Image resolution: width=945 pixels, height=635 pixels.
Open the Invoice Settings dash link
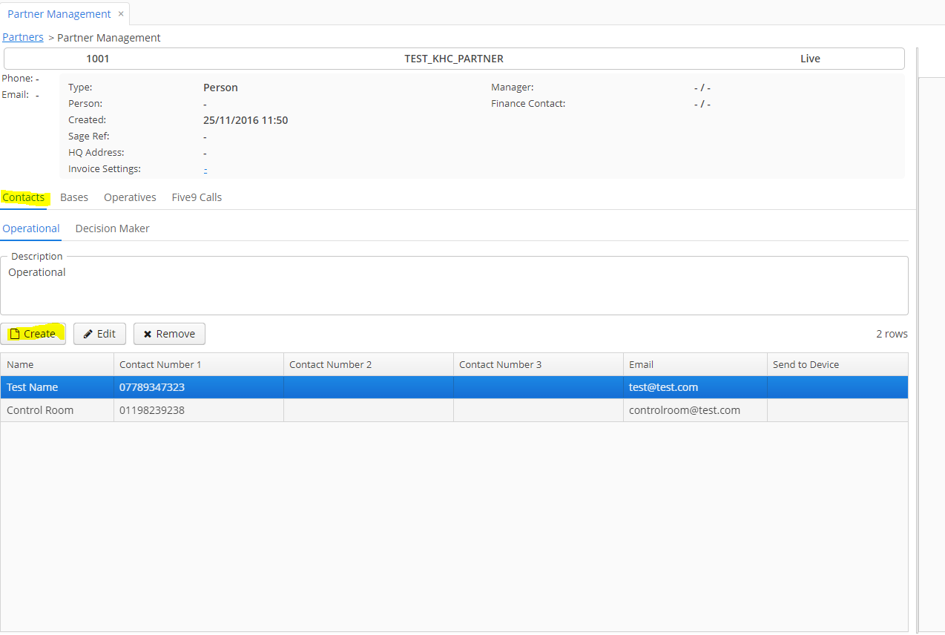pyautogui.click(x=205, y=169)
